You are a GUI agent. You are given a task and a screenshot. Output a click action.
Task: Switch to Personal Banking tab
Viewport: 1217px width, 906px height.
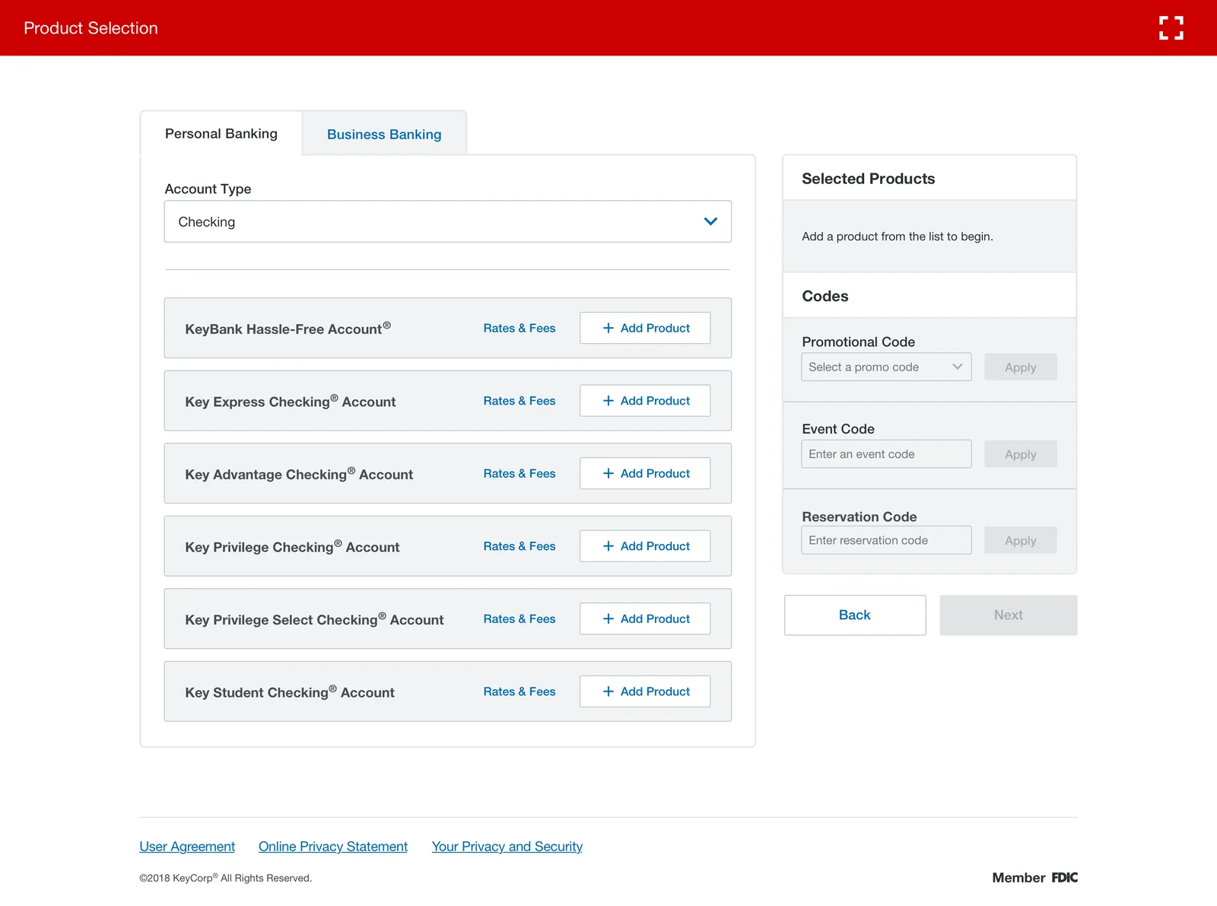tap(221, 134)
